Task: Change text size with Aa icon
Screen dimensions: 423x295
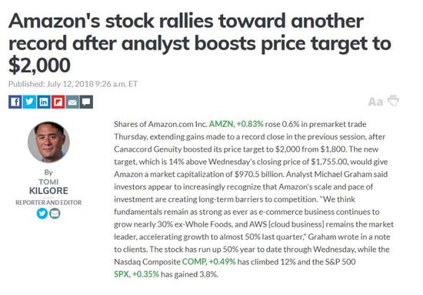Action: coord(375,102)
